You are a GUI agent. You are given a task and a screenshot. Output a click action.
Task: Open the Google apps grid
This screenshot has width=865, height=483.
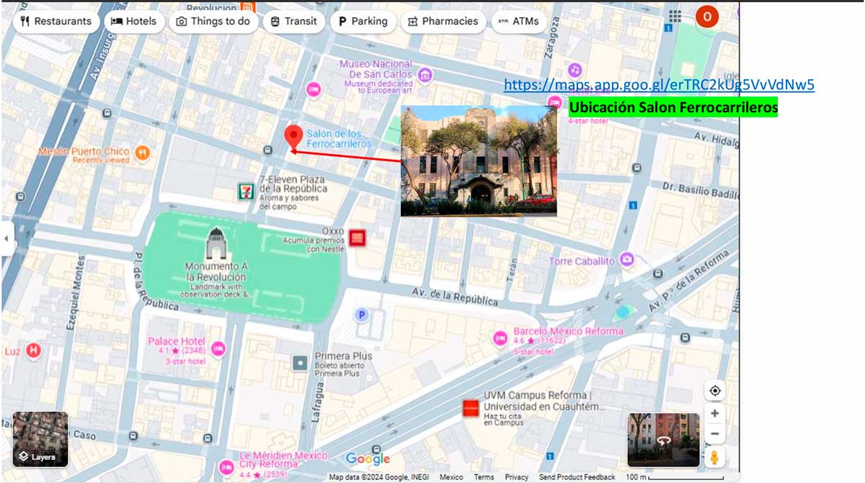point(675,17)
